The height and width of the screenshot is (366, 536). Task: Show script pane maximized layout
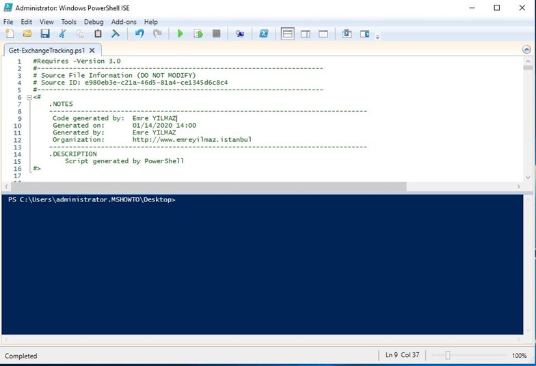[323, 34]
